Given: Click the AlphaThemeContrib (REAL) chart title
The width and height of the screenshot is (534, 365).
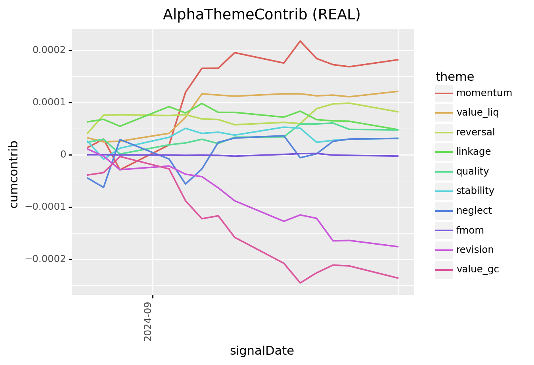Looking at the screenshot, I should pyautogui.click(x=262, y=15).
